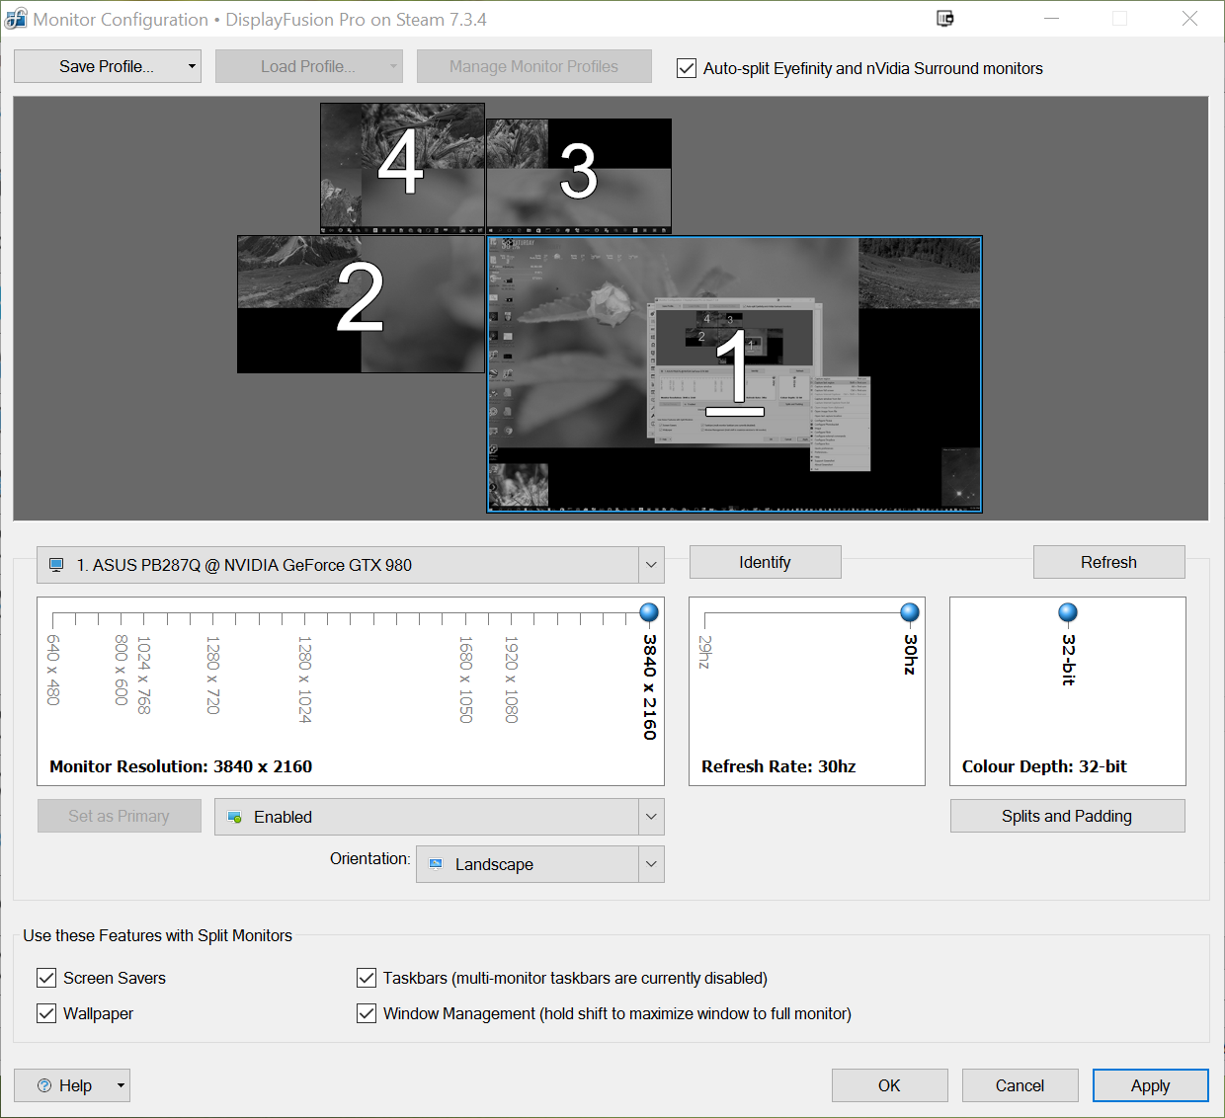Open Splits and Padding settings
The image size is (1225, 1118).
pyautogui.click(x=1067, y=816)
